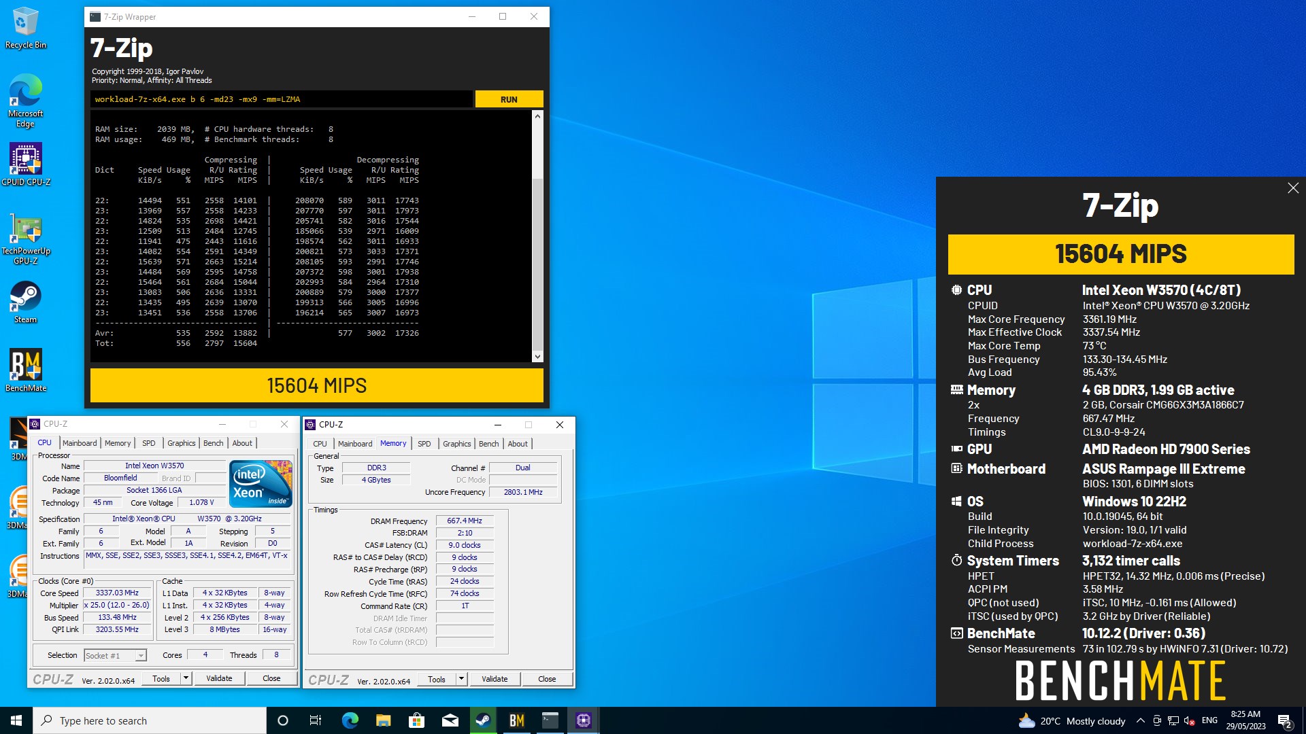Open TechPowerUp GPU-Z desktop shortcut
This screenshot has height=734, width=1306.
(x=25, y=240)
